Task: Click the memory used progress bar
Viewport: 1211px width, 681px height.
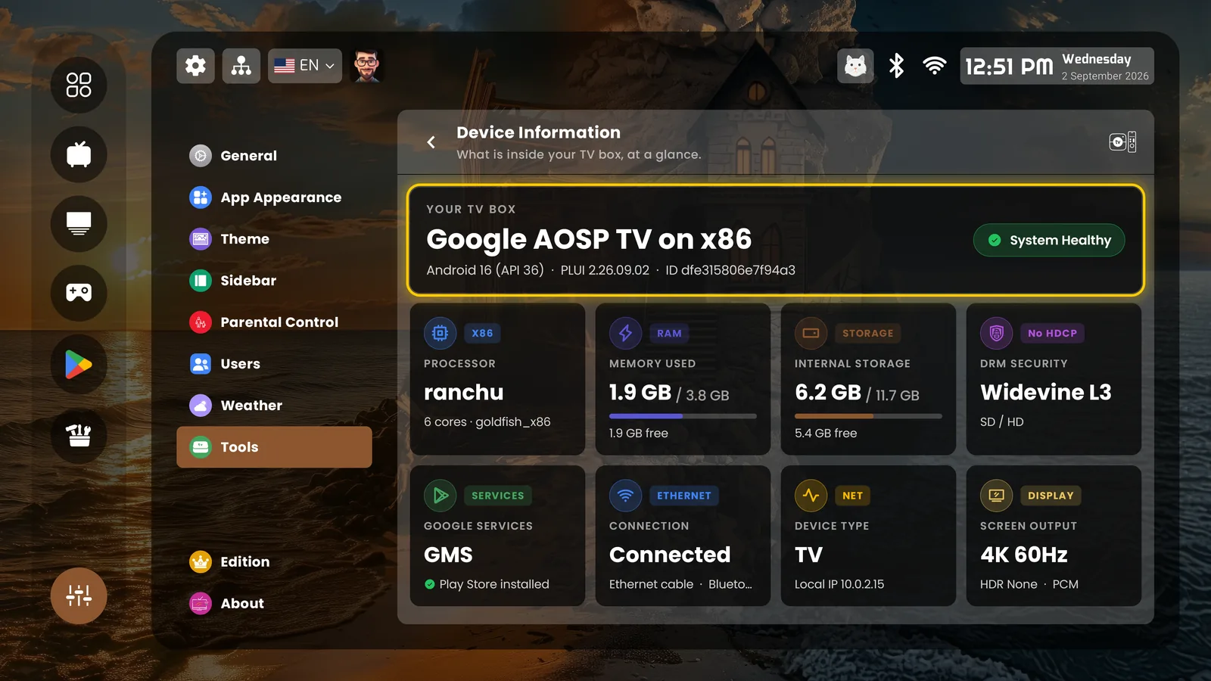Action: point(683,416)
